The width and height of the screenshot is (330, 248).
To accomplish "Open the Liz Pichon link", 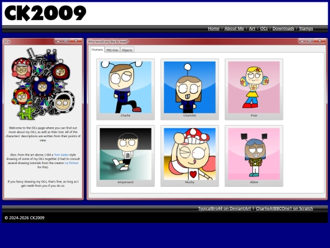I will [71, 163].
